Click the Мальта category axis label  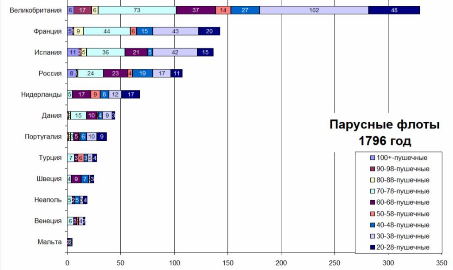point(49,242)
